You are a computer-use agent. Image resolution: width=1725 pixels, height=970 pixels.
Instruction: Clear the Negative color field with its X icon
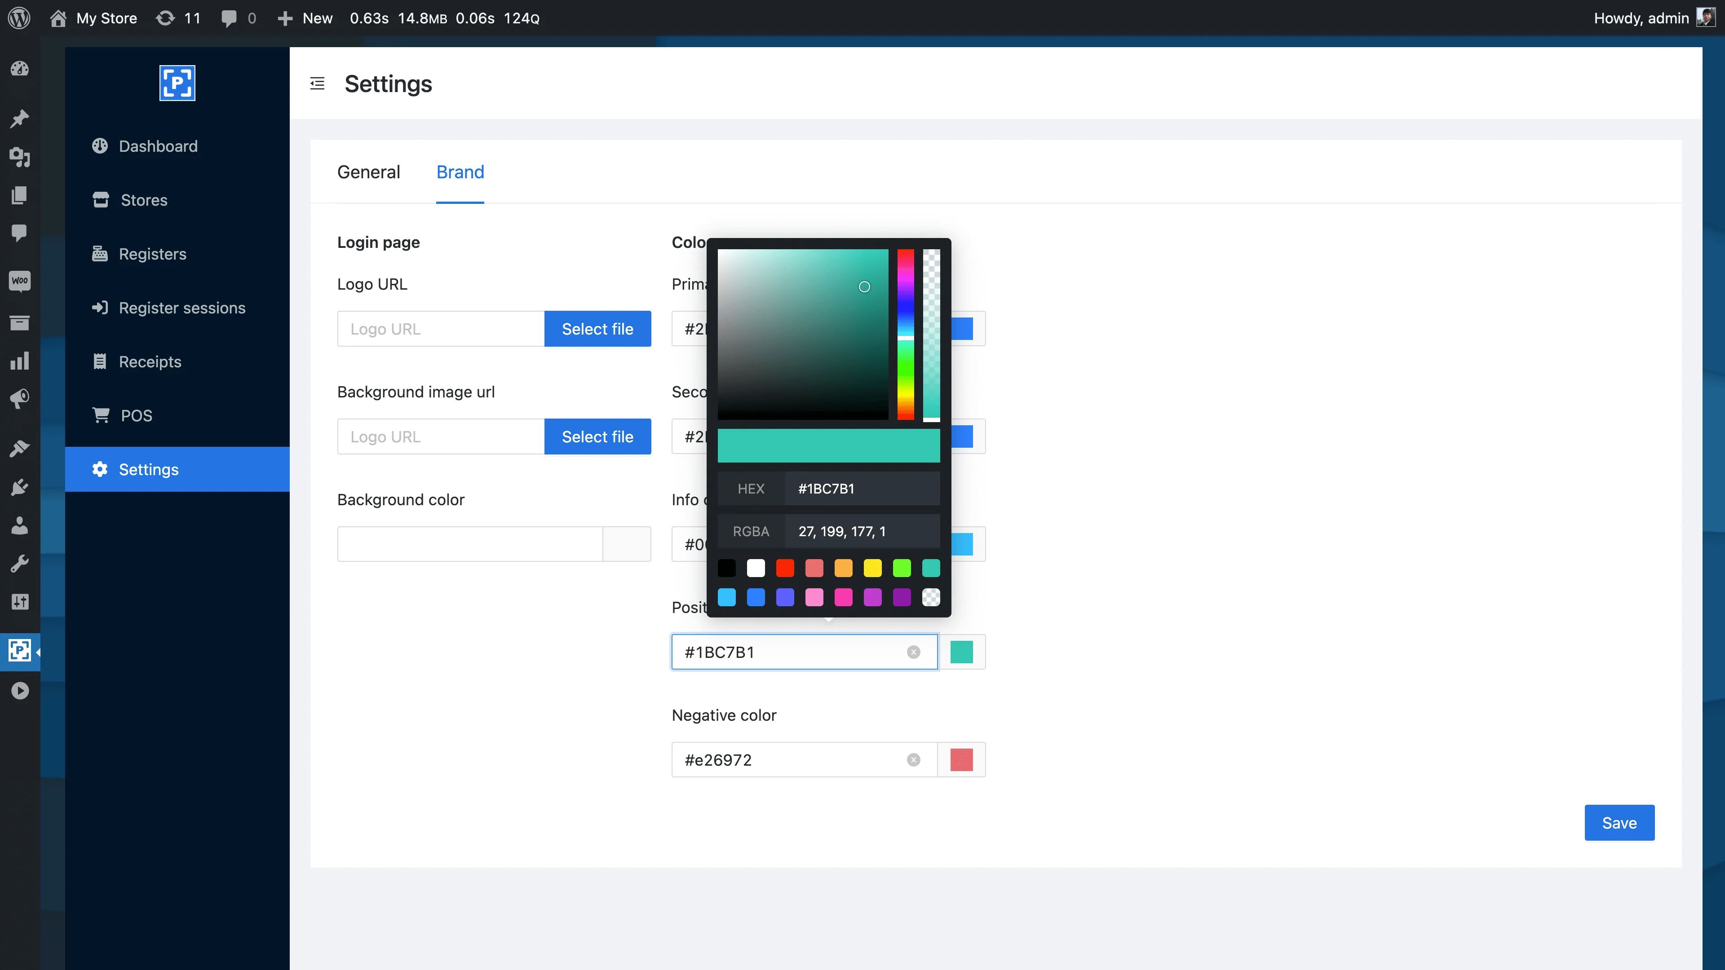point(913,760)
